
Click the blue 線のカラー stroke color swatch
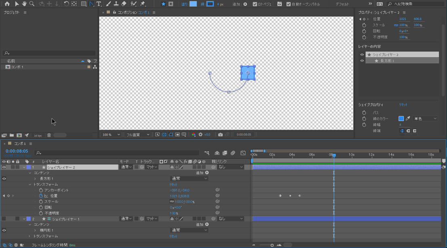[401, 119]
